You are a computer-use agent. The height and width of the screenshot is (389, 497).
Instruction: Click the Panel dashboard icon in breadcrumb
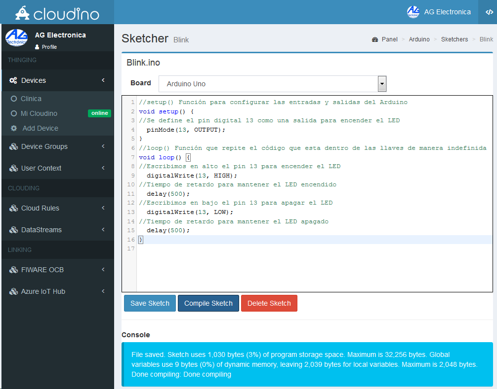tap(375, 39)
